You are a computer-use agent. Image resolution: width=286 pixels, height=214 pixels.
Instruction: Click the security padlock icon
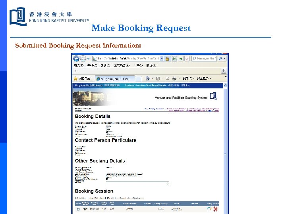pyautogui.click(x=167, y=59)
